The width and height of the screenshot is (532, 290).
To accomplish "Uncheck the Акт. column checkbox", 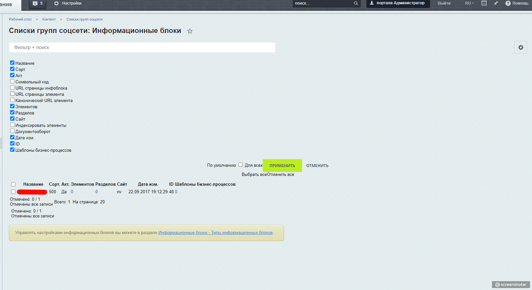I will tap(12, 75).
